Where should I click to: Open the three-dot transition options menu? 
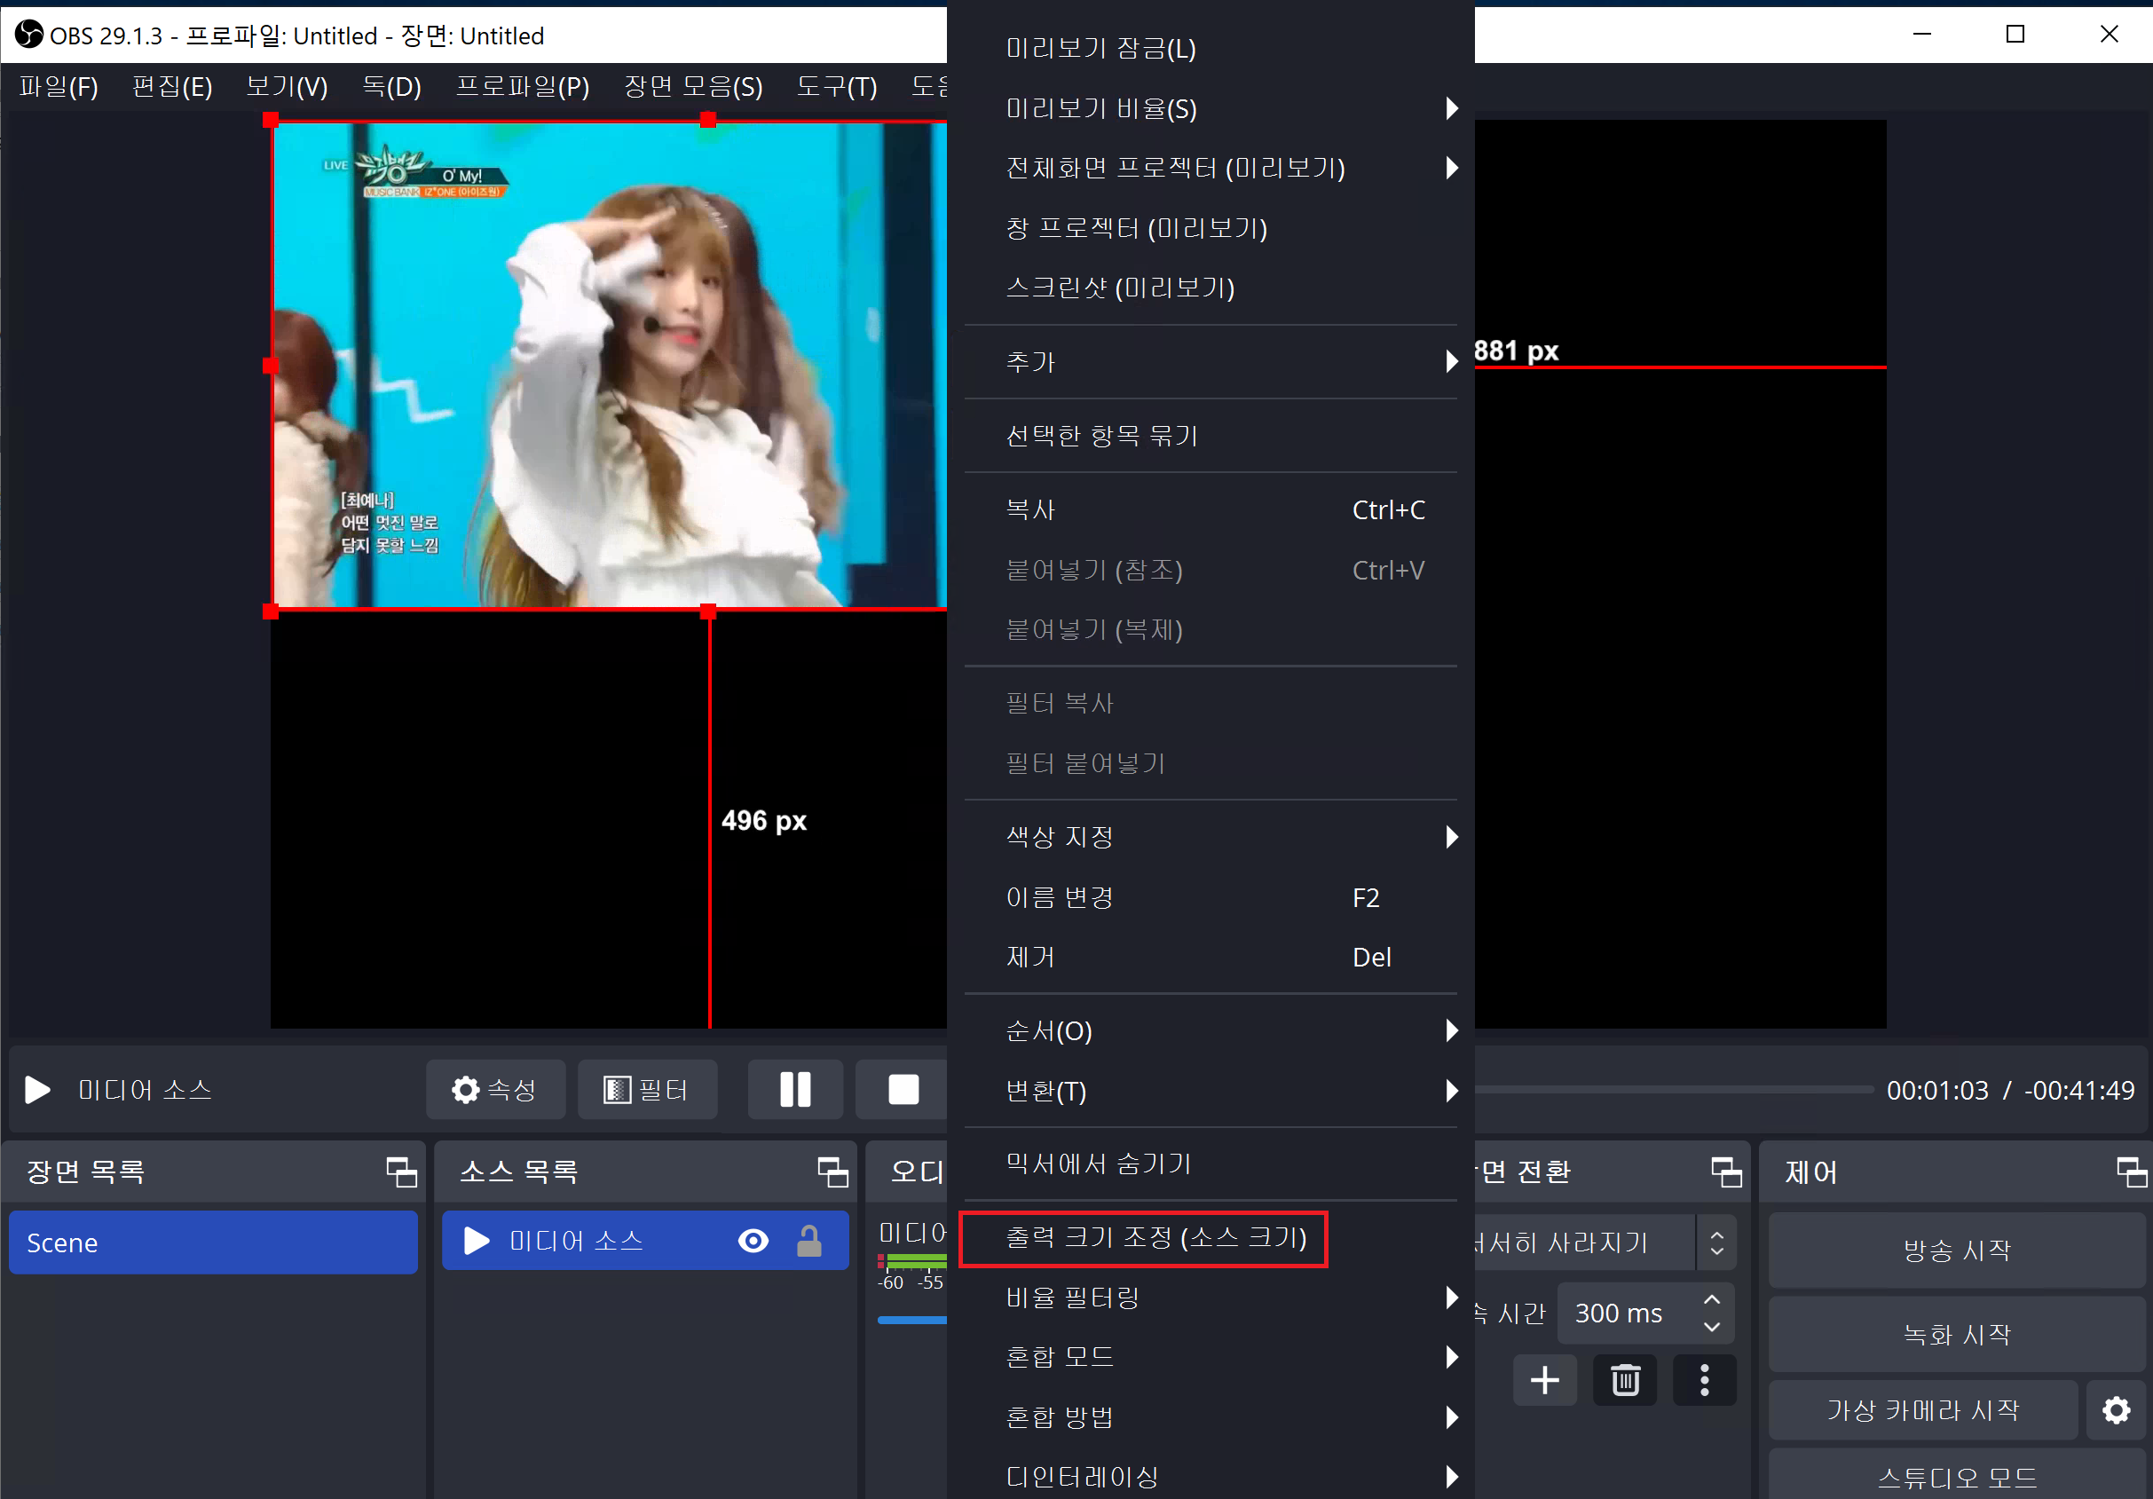click(1704, 1380)
